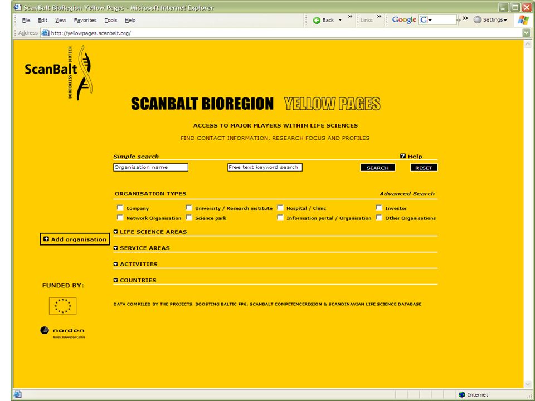Click the European Union flag logo
Image resolution: width=535 pixels, height=401 pixels.
63,306
